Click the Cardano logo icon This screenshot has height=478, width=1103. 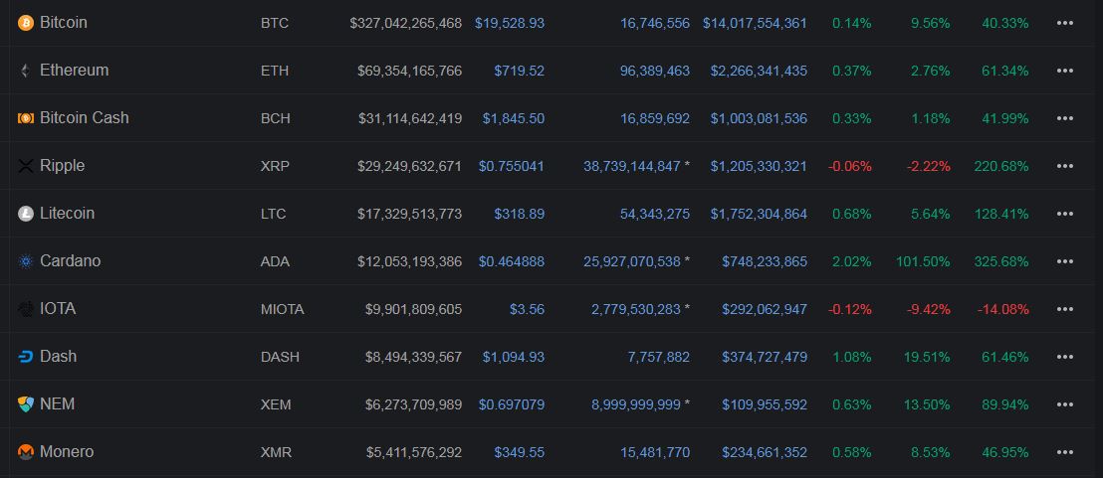25,261
